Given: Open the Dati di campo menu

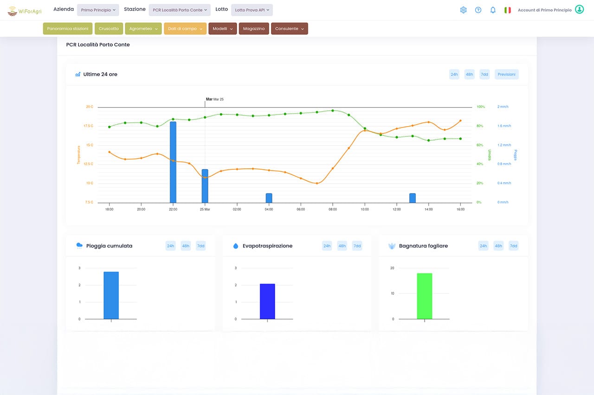Looking at the screenshot, I should point(185,29).
